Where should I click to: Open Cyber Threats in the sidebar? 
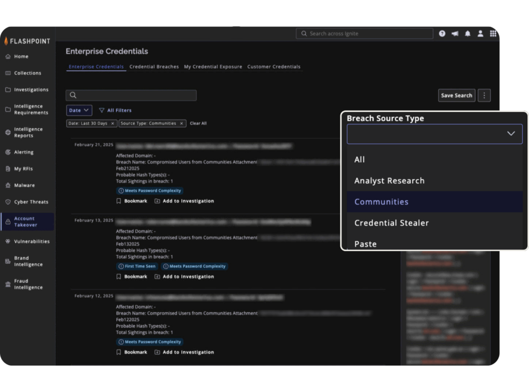pyautogui.click(x=28, y=202)
